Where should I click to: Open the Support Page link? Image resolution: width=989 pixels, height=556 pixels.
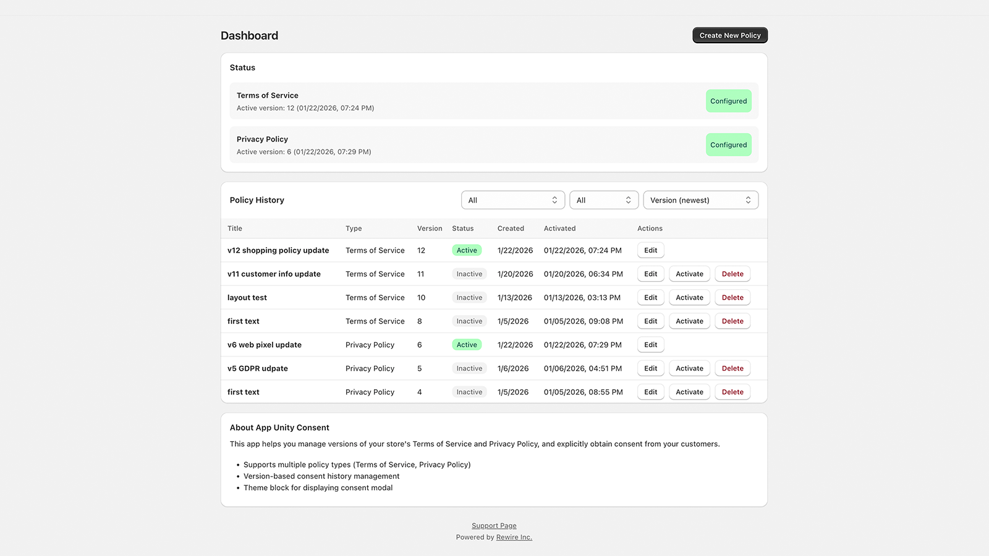pyautogui.click(x=494, y=526)
